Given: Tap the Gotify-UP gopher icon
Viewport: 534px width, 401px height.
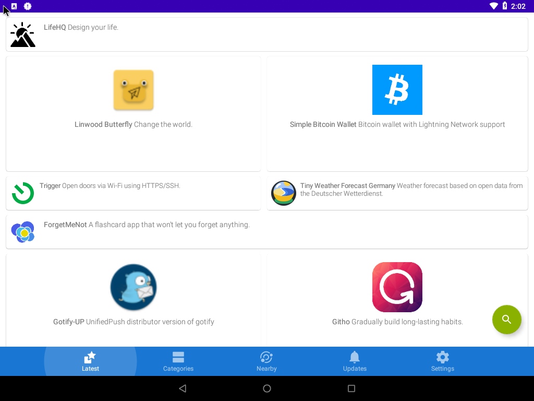Looking at the screenshot, I should (x=133, y=287).
